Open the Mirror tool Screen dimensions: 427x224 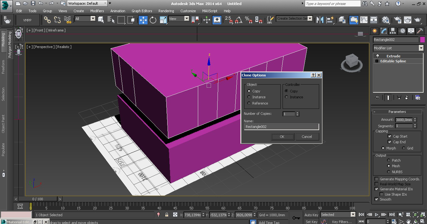click(320, 20)
